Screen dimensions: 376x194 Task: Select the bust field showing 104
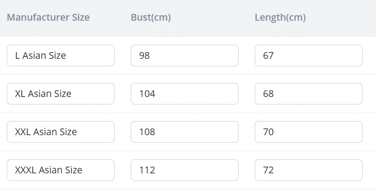185,94
